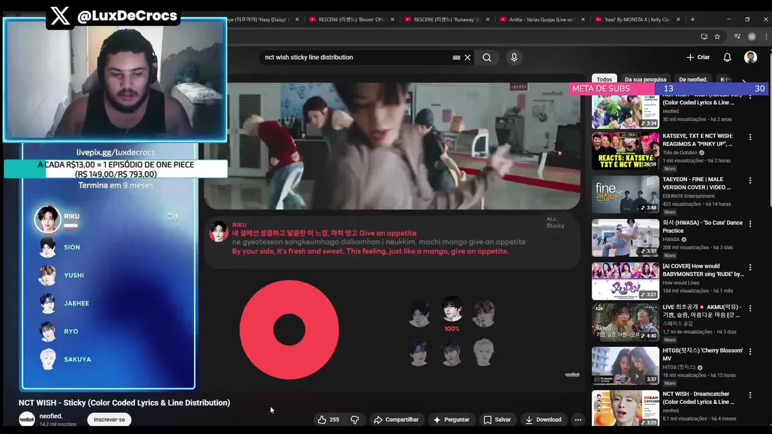Image resolution: width=772 pixels, height=434 pixels.
Task: Open the TAEYEON FINE male cover thumbnail
Action: [625, 195]
